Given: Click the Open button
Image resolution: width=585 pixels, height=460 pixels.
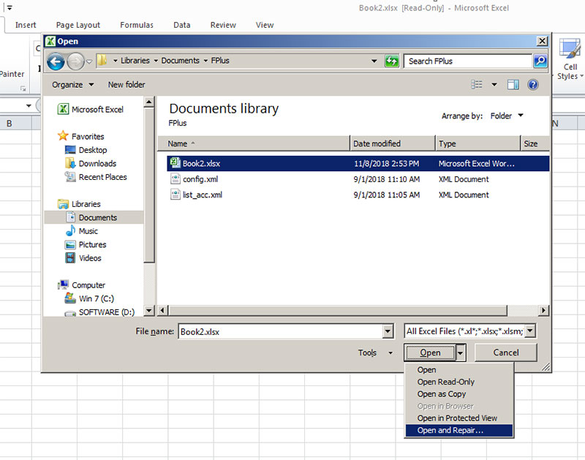Looking at the screenshot, I should (430, 352).
